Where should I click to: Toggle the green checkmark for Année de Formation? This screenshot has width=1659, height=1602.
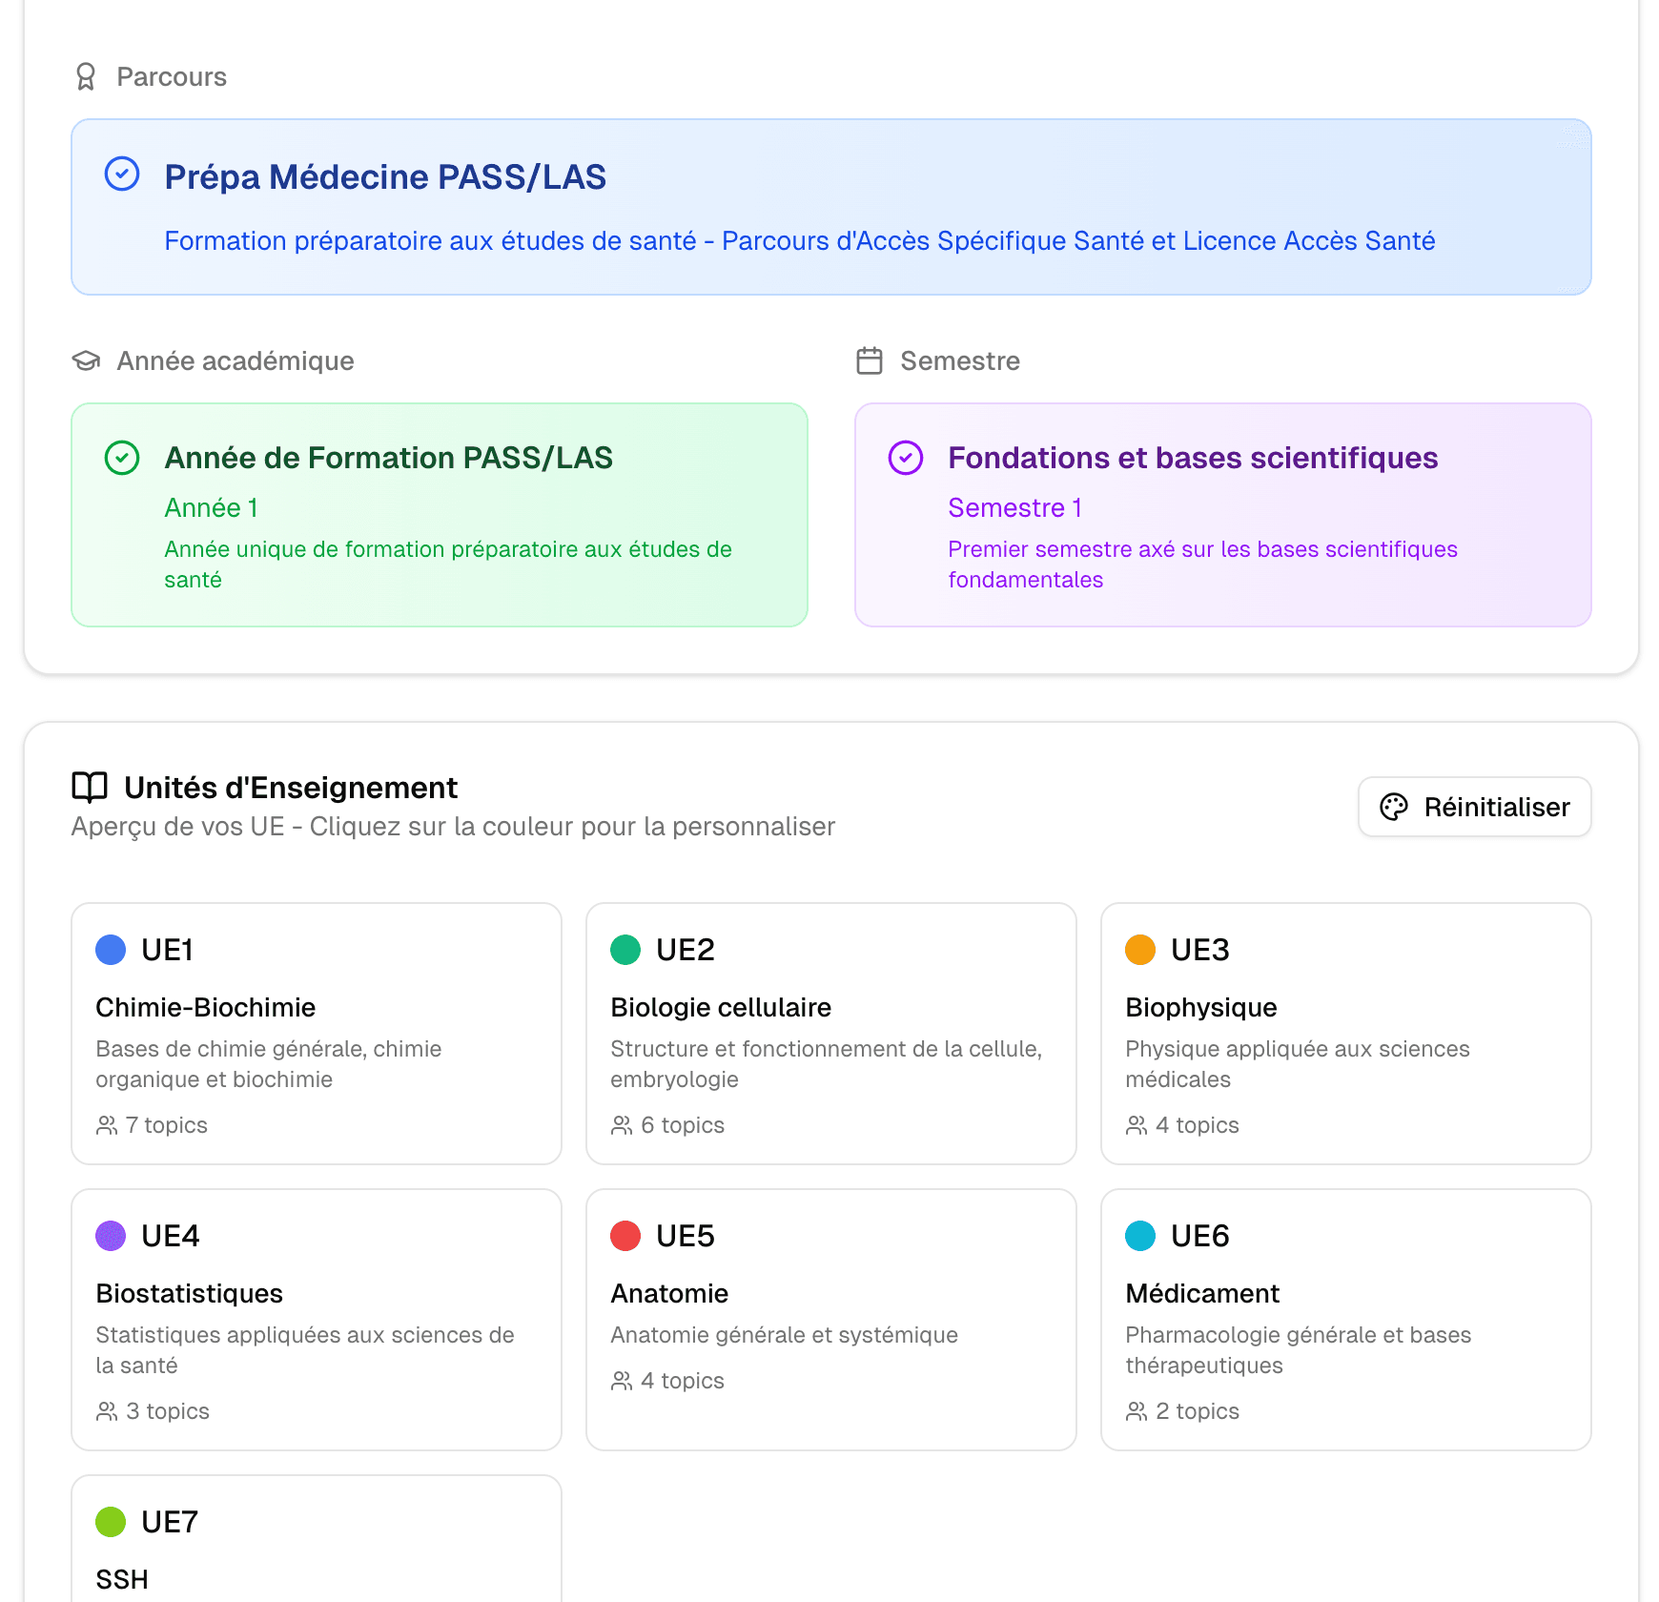[122, 458]
